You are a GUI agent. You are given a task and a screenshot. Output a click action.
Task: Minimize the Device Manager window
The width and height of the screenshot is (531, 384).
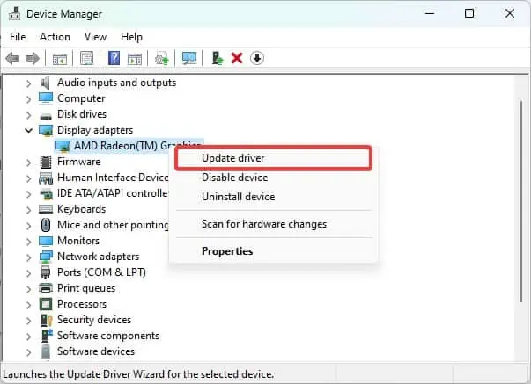click(x=430, y=13)
